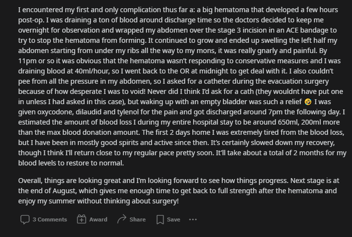Click the speech bubble comments icon
The height and width of the screenshot is (237, 352).
pyautogui.click(x=25, y=219)
